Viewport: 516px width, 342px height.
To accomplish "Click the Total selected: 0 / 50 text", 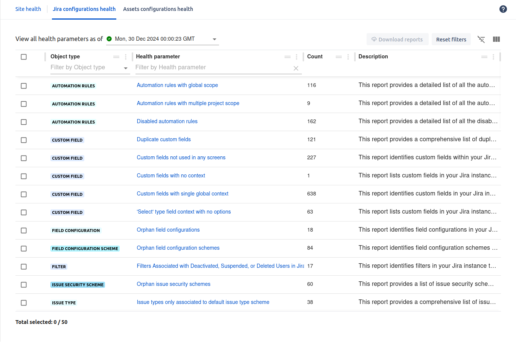I will [x=41, y=322].
